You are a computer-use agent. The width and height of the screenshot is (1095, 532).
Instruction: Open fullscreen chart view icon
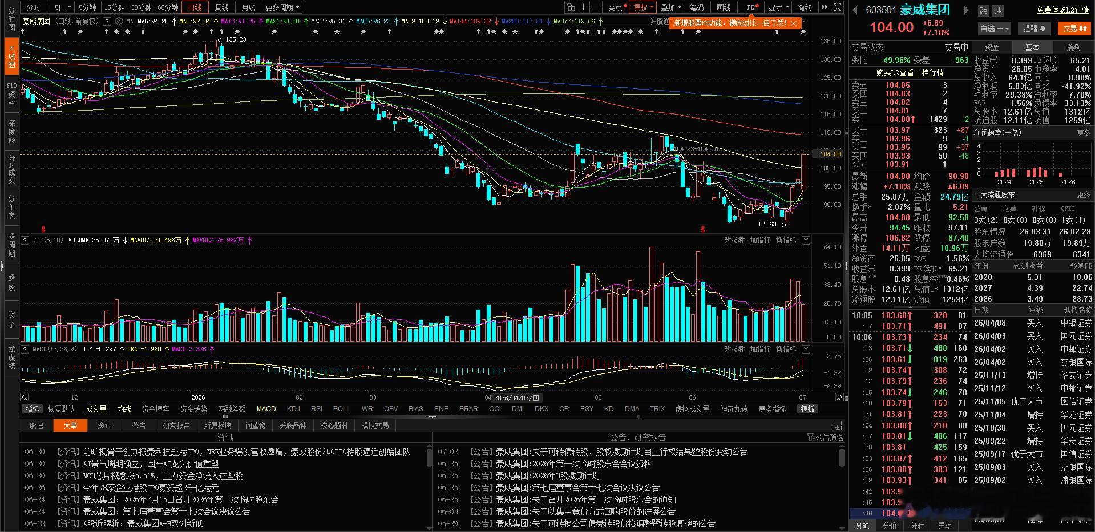click(x=837, y=7)
